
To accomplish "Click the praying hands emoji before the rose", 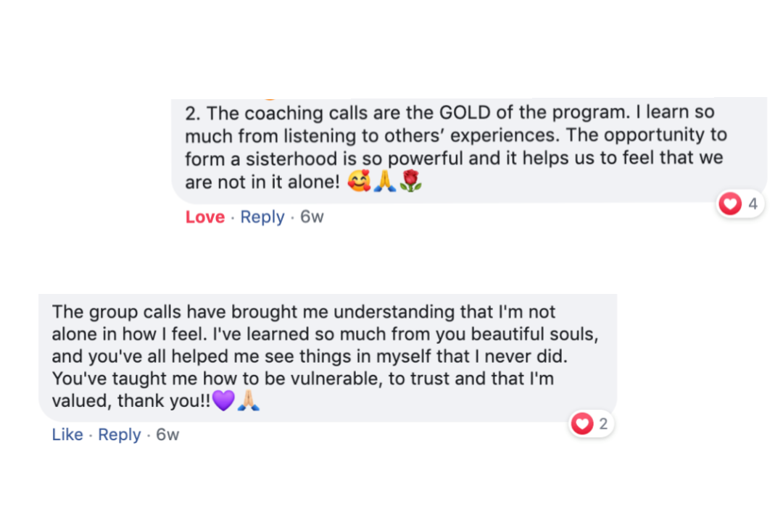I will [384, 182].
